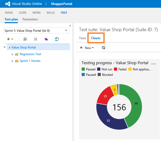Image resolution: width=161 pixels, height=141 pixels.
Task: Switch to the Tests tab
Action: pos(82,38)
